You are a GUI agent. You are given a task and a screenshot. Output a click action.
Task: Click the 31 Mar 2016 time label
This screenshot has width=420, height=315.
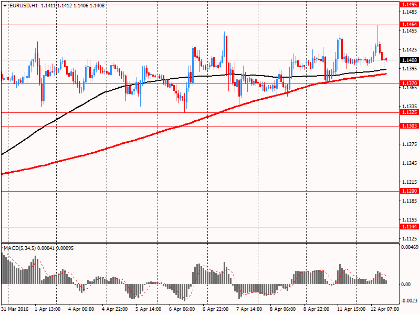pyautogui.click(x=15, y=309)
